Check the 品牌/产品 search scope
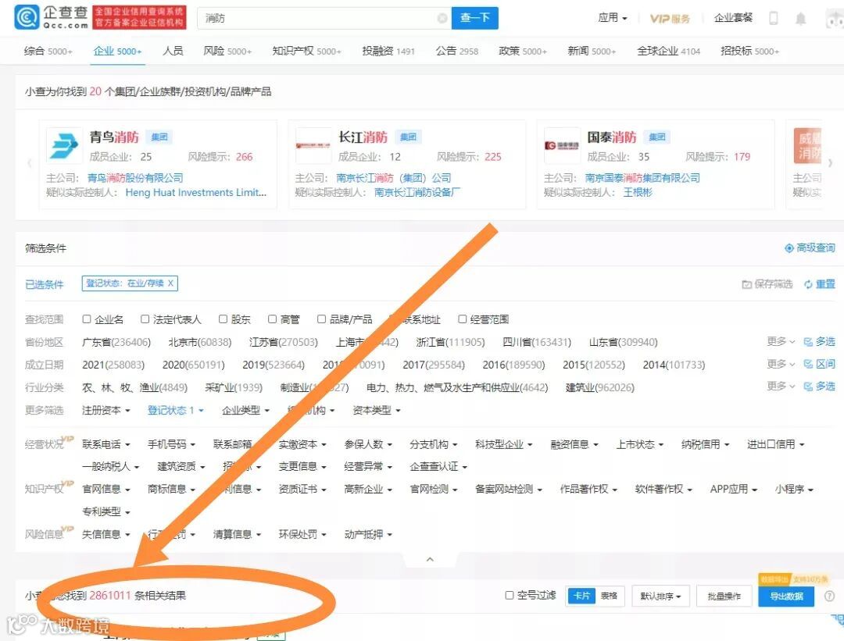Image resolution: width=844 pixels, height=641 pixels. pyautogui.click(x=321, y=319)
